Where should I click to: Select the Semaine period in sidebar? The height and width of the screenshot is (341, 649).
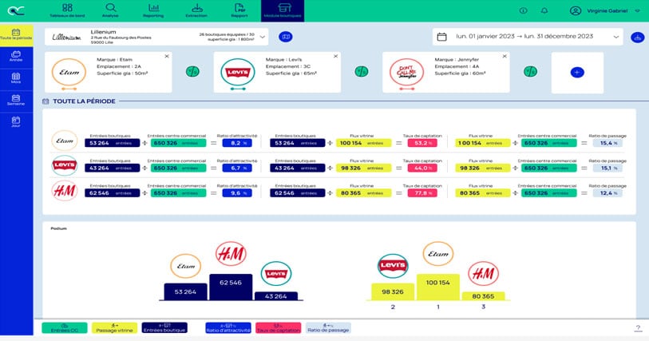[x=16, y=101]
